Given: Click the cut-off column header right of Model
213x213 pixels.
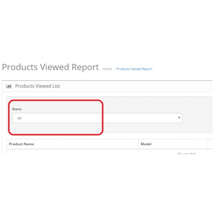Looking at the screenshot, I should [210, 144].
